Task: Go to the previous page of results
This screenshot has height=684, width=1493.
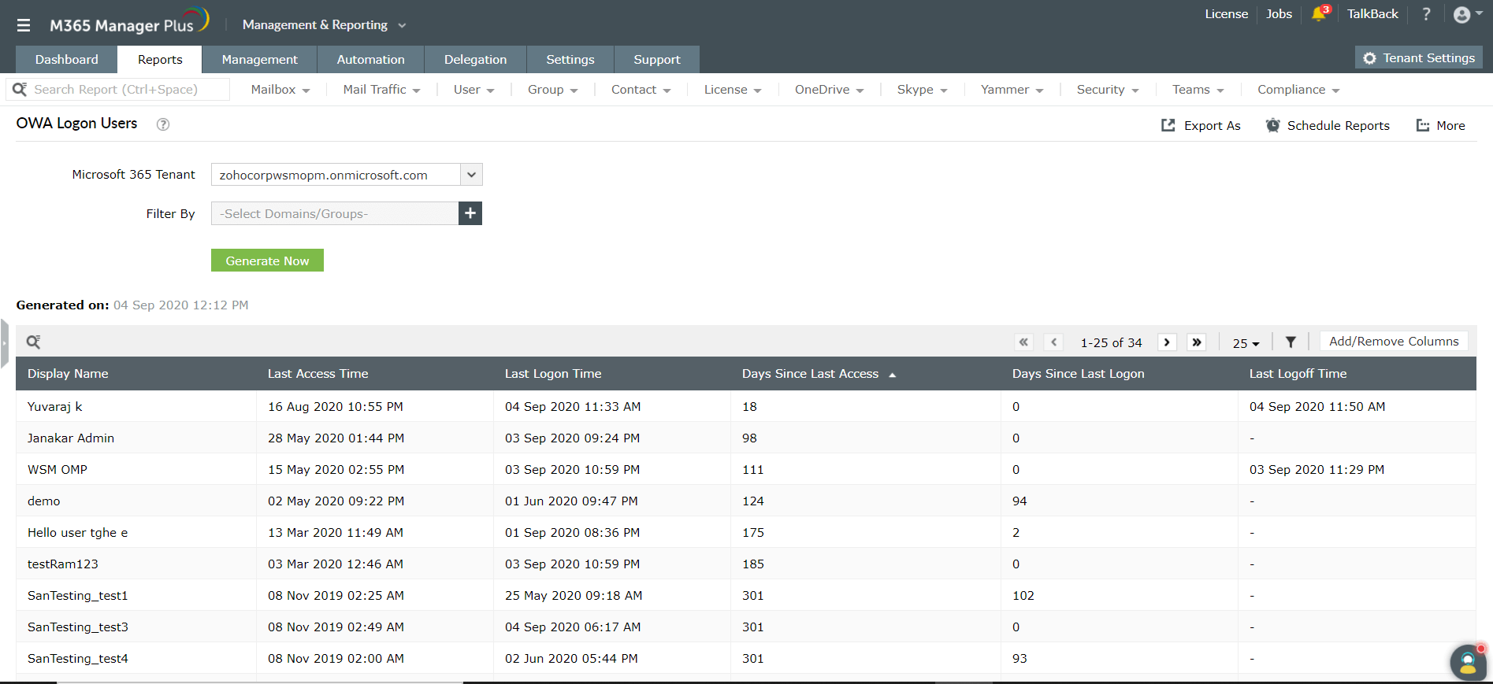Action: (x=1053, y=342)
